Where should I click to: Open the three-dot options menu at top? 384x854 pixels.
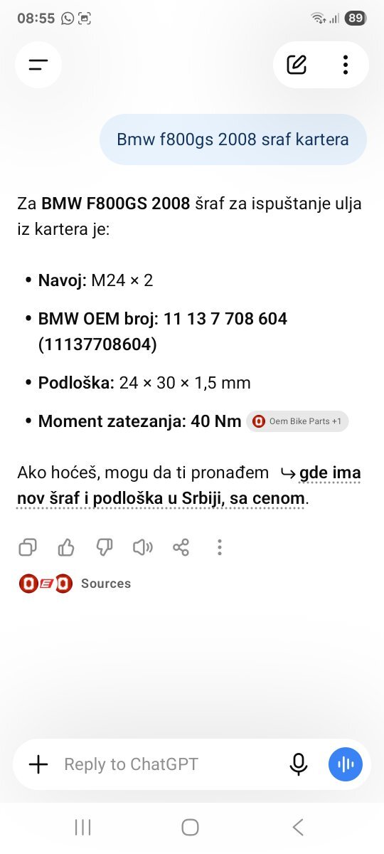[x=345, y=65]
